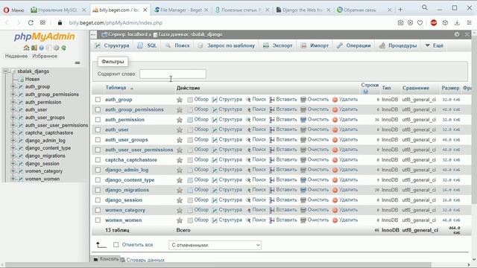This screenshot has width=477, height=268.
Task: Click the Удалить red icon for auth_permission
Action: 335,120
